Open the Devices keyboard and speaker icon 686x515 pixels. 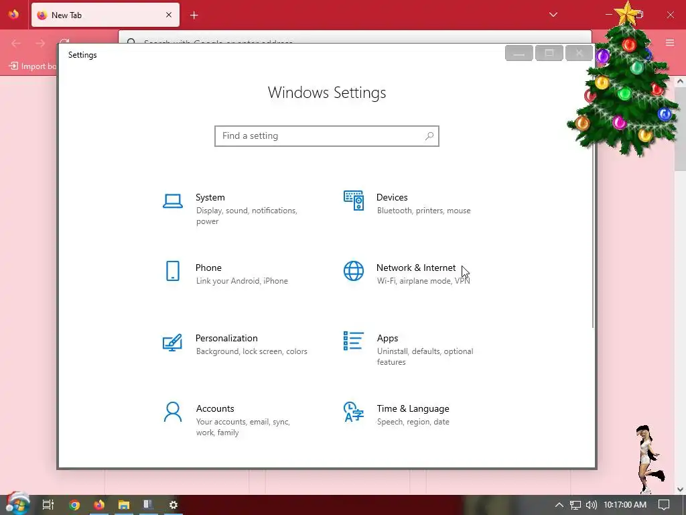pyautogui.click(x=354, y=201)
